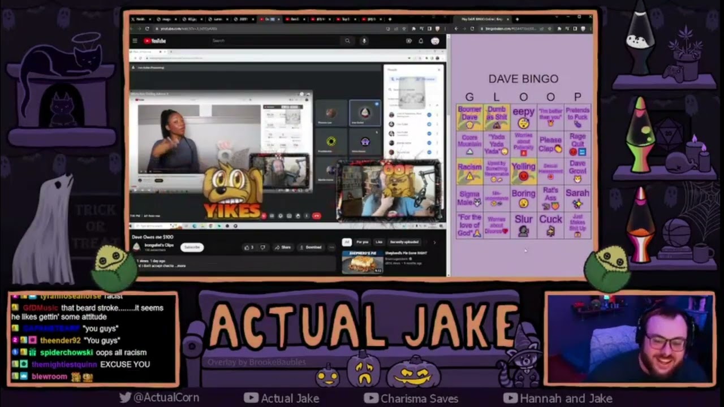Mark the Pretends to Fuck bingo square
Viewport: 724px width, 407px height.
[578, 116]
